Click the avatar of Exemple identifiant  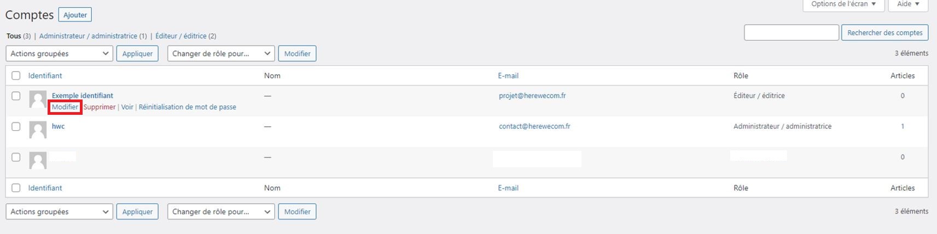(x=38, y=100)
